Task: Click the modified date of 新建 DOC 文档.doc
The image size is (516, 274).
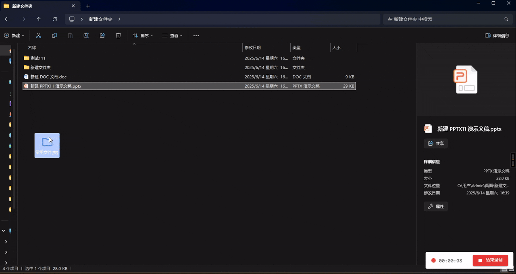Action: click(x=266, y=77)
